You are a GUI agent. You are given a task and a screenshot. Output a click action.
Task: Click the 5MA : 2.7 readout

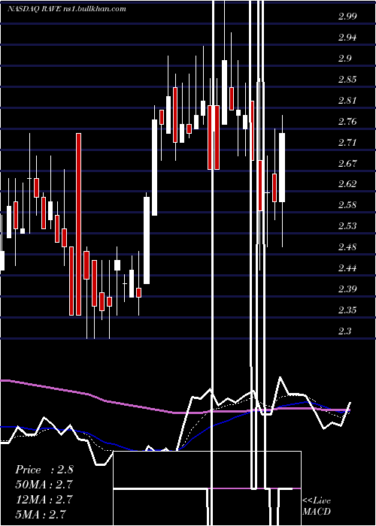point(41,514)
